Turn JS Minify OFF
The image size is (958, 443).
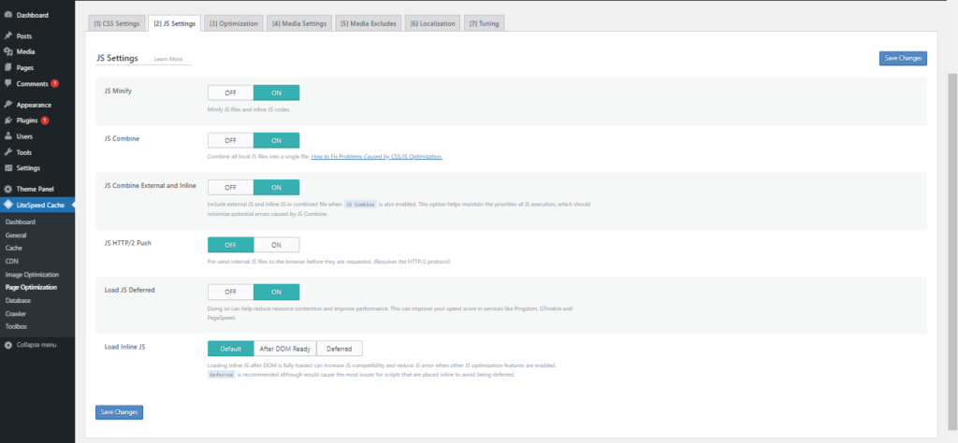(x=230, y=93)
